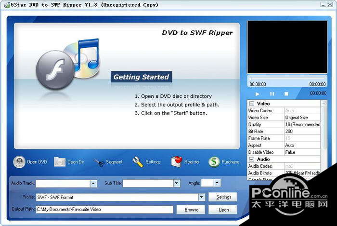Image resolution: width=337 pixels, height=226 pixels.
Task: Close the DVD to SWF Ripper window
Action: 330,4
